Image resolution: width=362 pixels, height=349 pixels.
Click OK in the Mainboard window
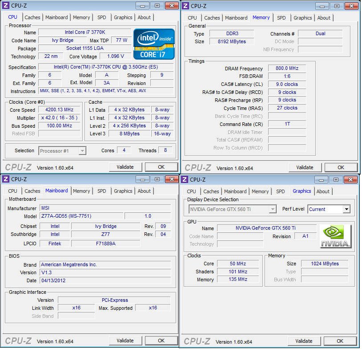161,341
